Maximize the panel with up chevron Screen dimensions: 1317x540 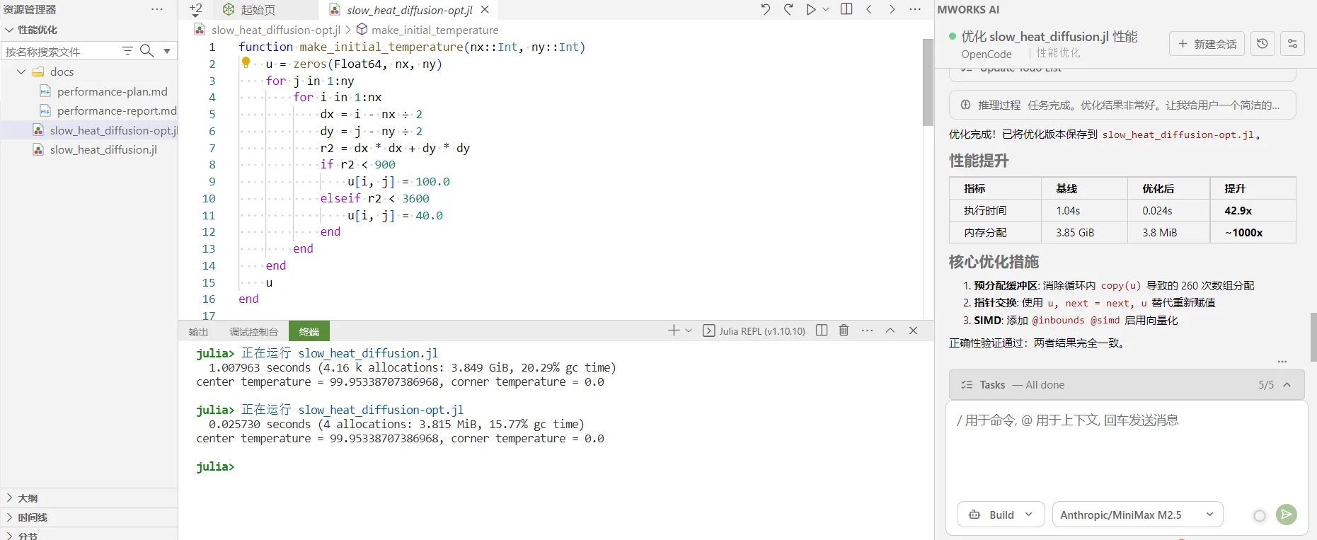tap(890, 331)
